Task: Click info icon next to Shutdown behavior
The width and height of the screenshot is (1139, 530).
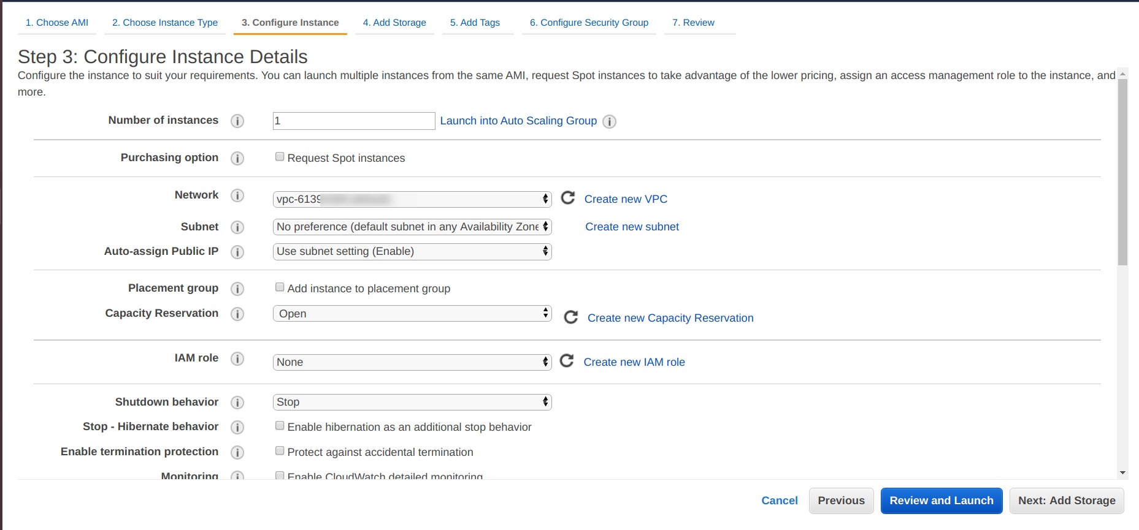Action: pos(237,403)
